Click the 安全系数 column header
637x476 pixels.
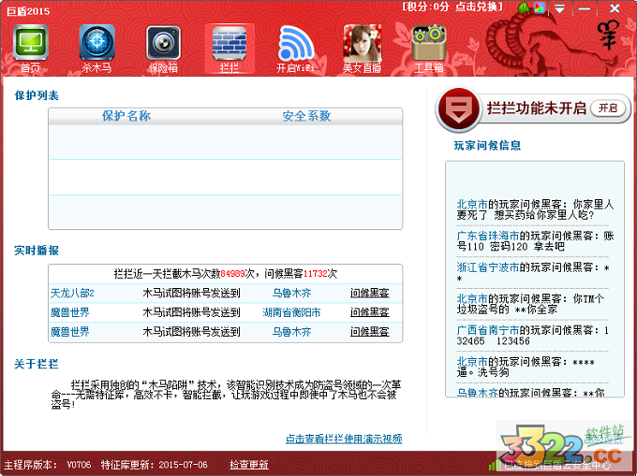coord(306,116)
